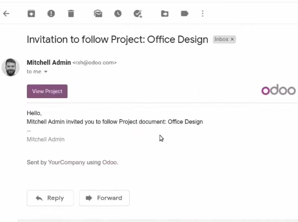The width and height of the screenshot is (298, 222).
Task: Select sender name Mitchell Admin
Action: (x=49, y=63)
